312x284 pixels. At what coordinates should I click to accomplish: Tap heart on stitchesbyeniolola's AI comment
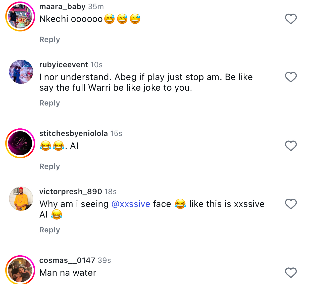pos(291,146)
